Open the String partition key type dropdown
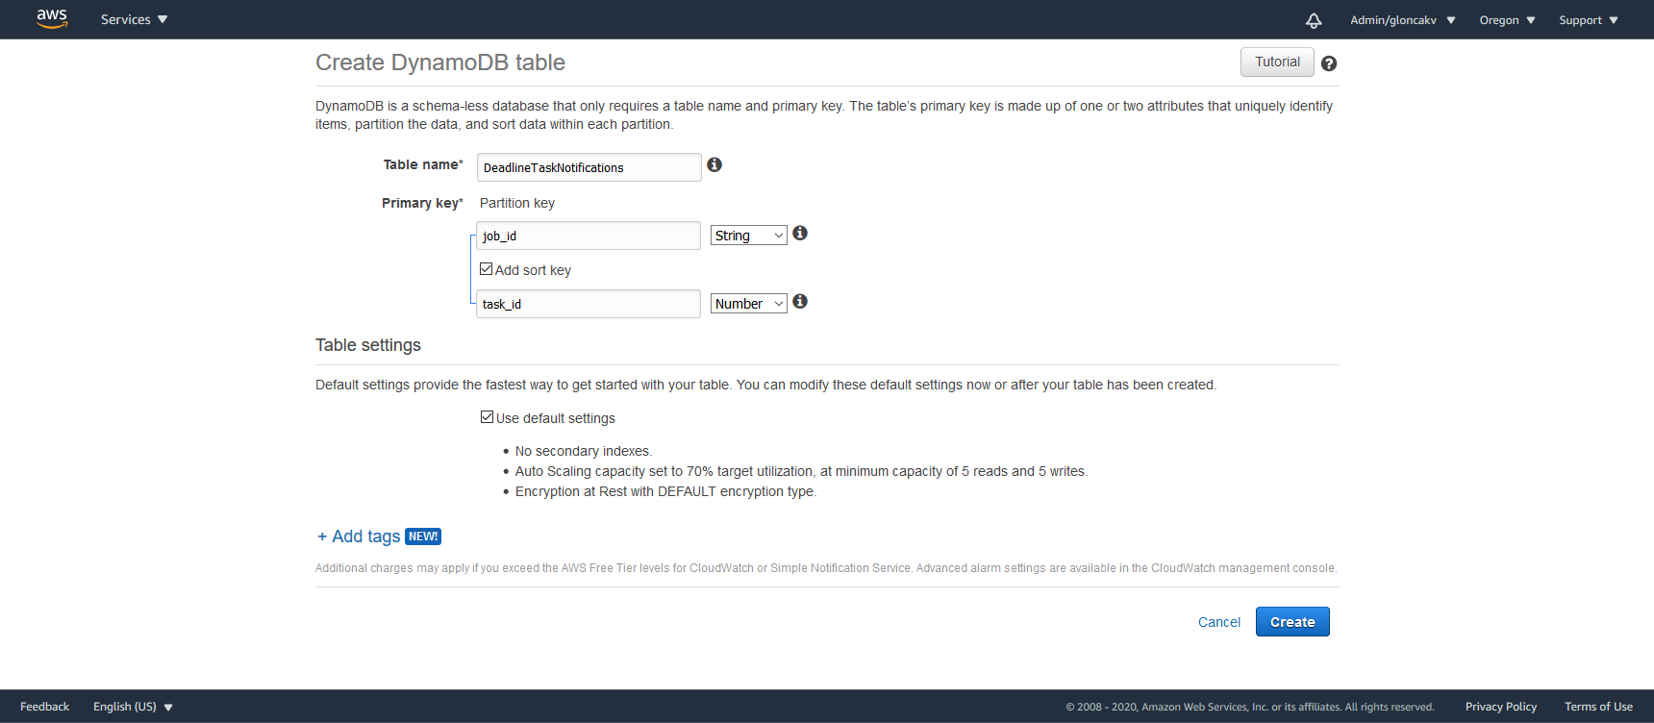The image size is (1654, 723). tap(749, 236)
